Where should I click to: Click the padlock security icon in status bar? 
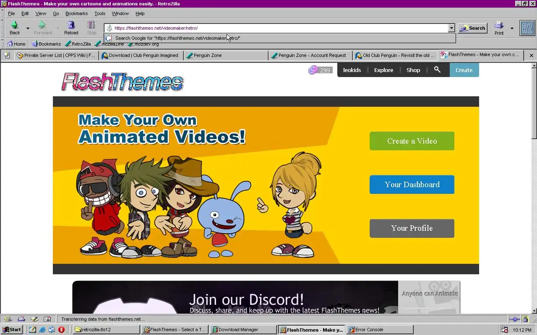click(x=525, y=319)
